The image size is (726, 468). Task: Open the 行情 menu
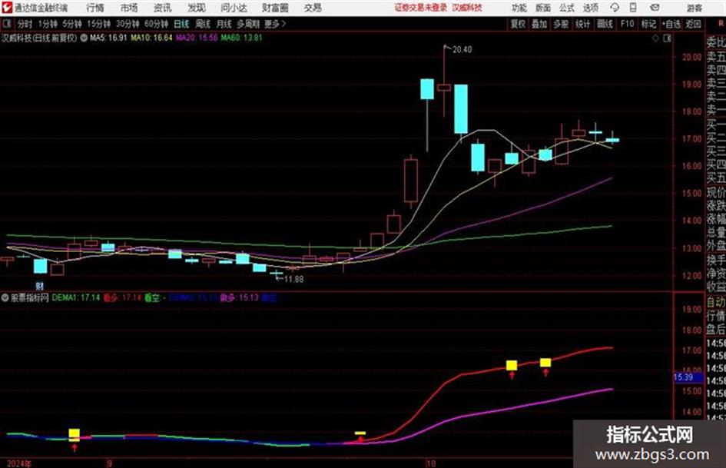click(95, 8)
